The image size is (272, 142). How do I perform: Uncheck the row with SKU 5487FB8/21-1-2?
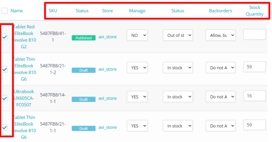point(5,69)
